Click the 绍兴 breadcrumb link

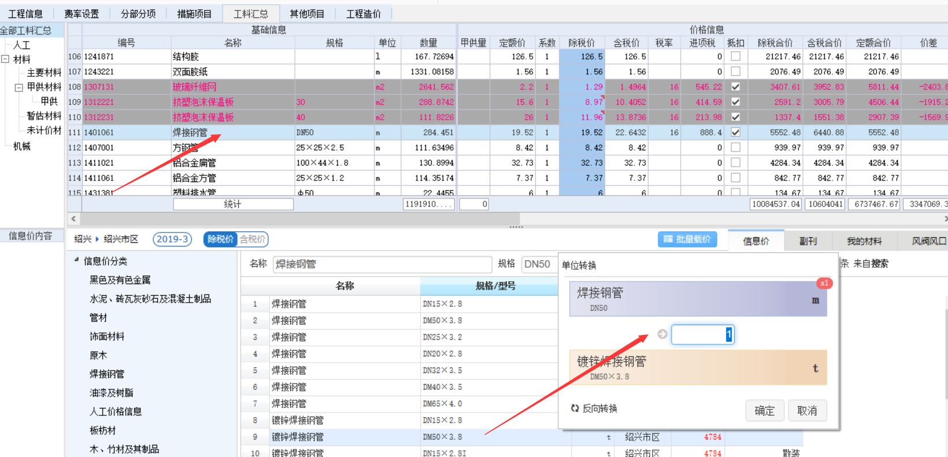coord(83,239)
